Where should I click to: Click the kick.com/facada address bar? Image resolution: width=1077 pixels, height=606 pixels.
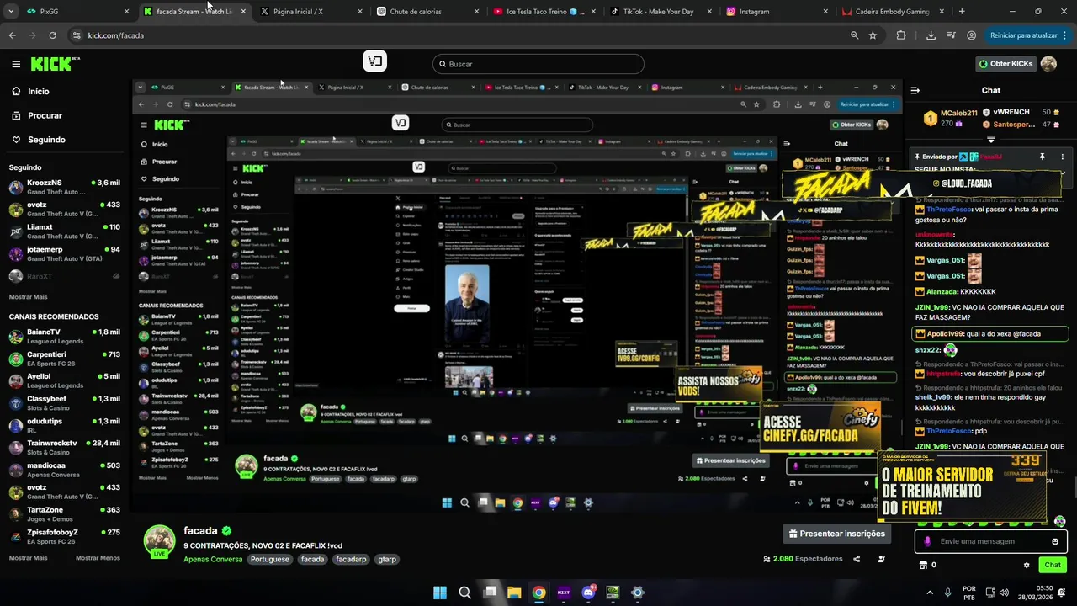tap(454, 35)
